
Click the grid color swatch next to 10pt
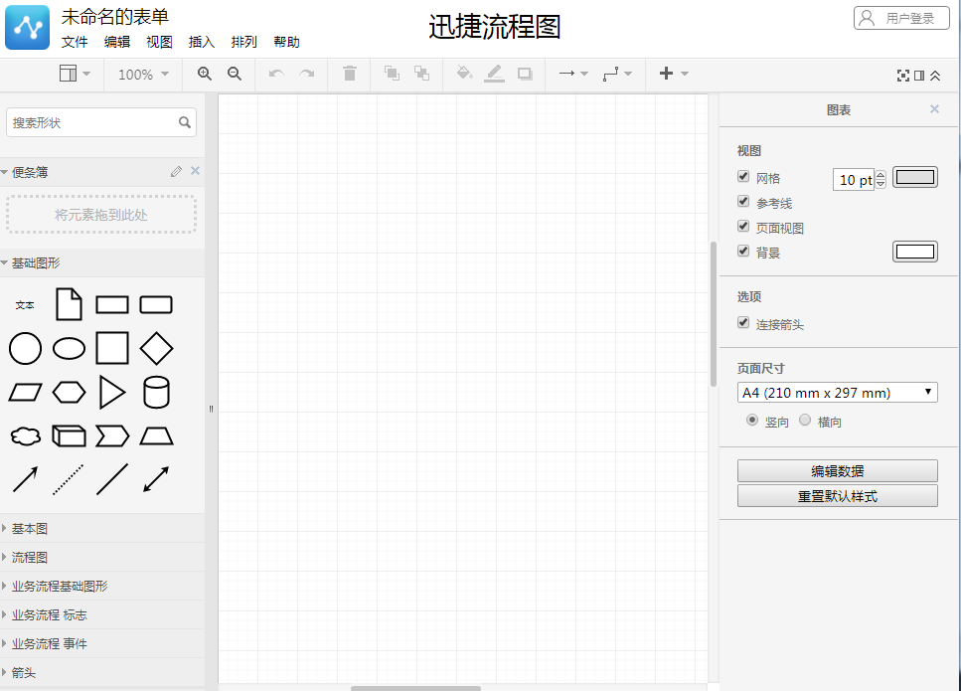914,176
